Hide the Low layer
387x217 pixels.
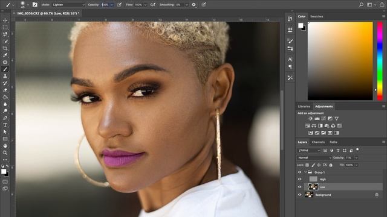tap(300, 187)
